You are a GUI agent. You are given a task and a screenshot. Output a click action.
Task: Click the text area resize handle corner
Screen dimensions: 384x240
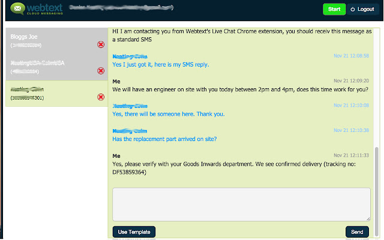coord(368,218)
